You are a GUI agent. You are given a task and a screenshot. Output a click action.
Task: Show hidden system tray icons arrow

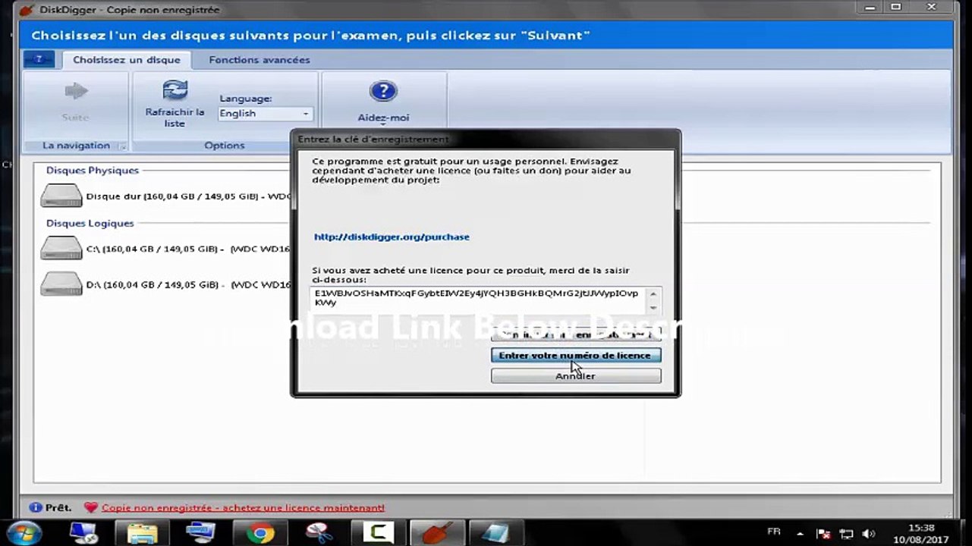click(801, 534)
